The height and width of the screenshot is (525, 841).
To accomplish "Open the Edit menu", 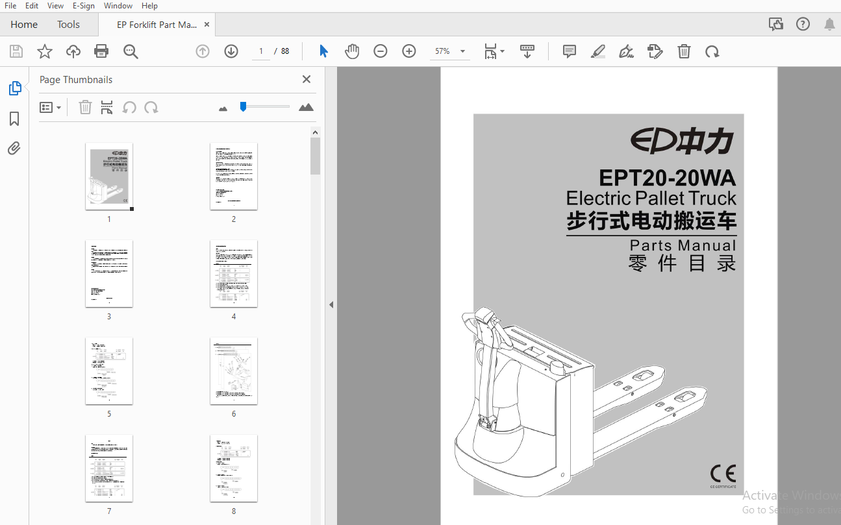I will 32,6.
